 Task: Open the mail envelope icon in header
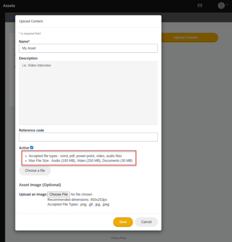click(200, 5)
